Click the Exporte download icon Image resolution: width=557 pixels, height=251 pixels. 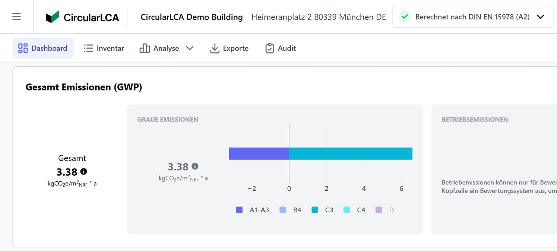(215, 48)
